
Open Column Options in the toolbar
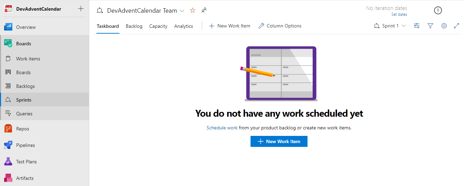click(280, 26)
